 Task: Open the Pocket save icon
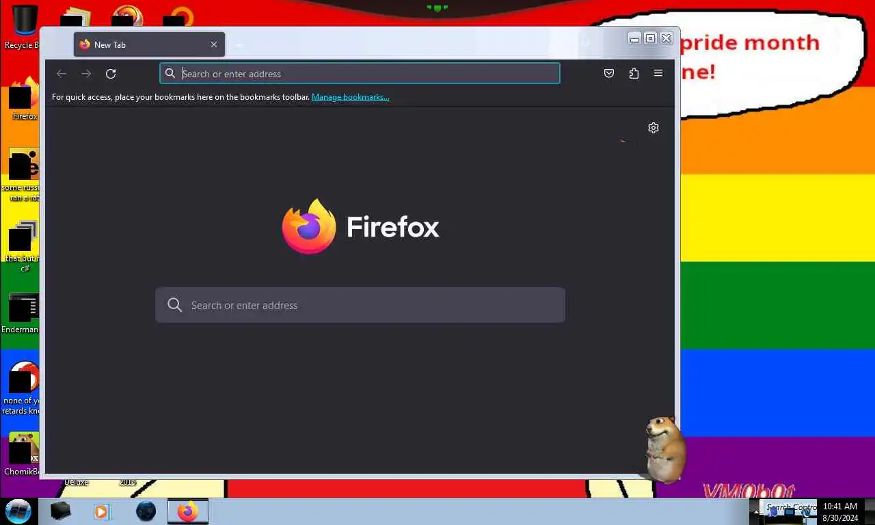click(609, 74)
